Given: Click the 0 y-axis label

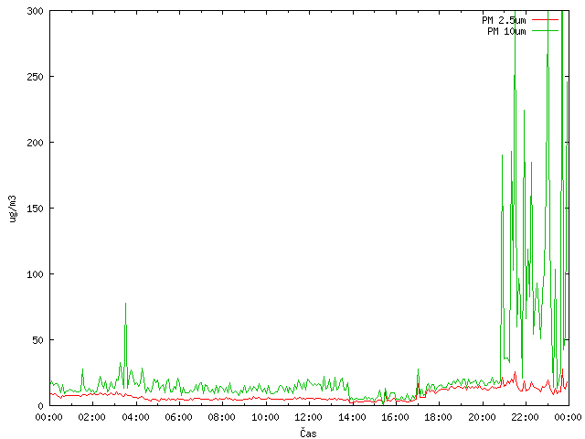Looking at the screenshot, I should [41, 406].
